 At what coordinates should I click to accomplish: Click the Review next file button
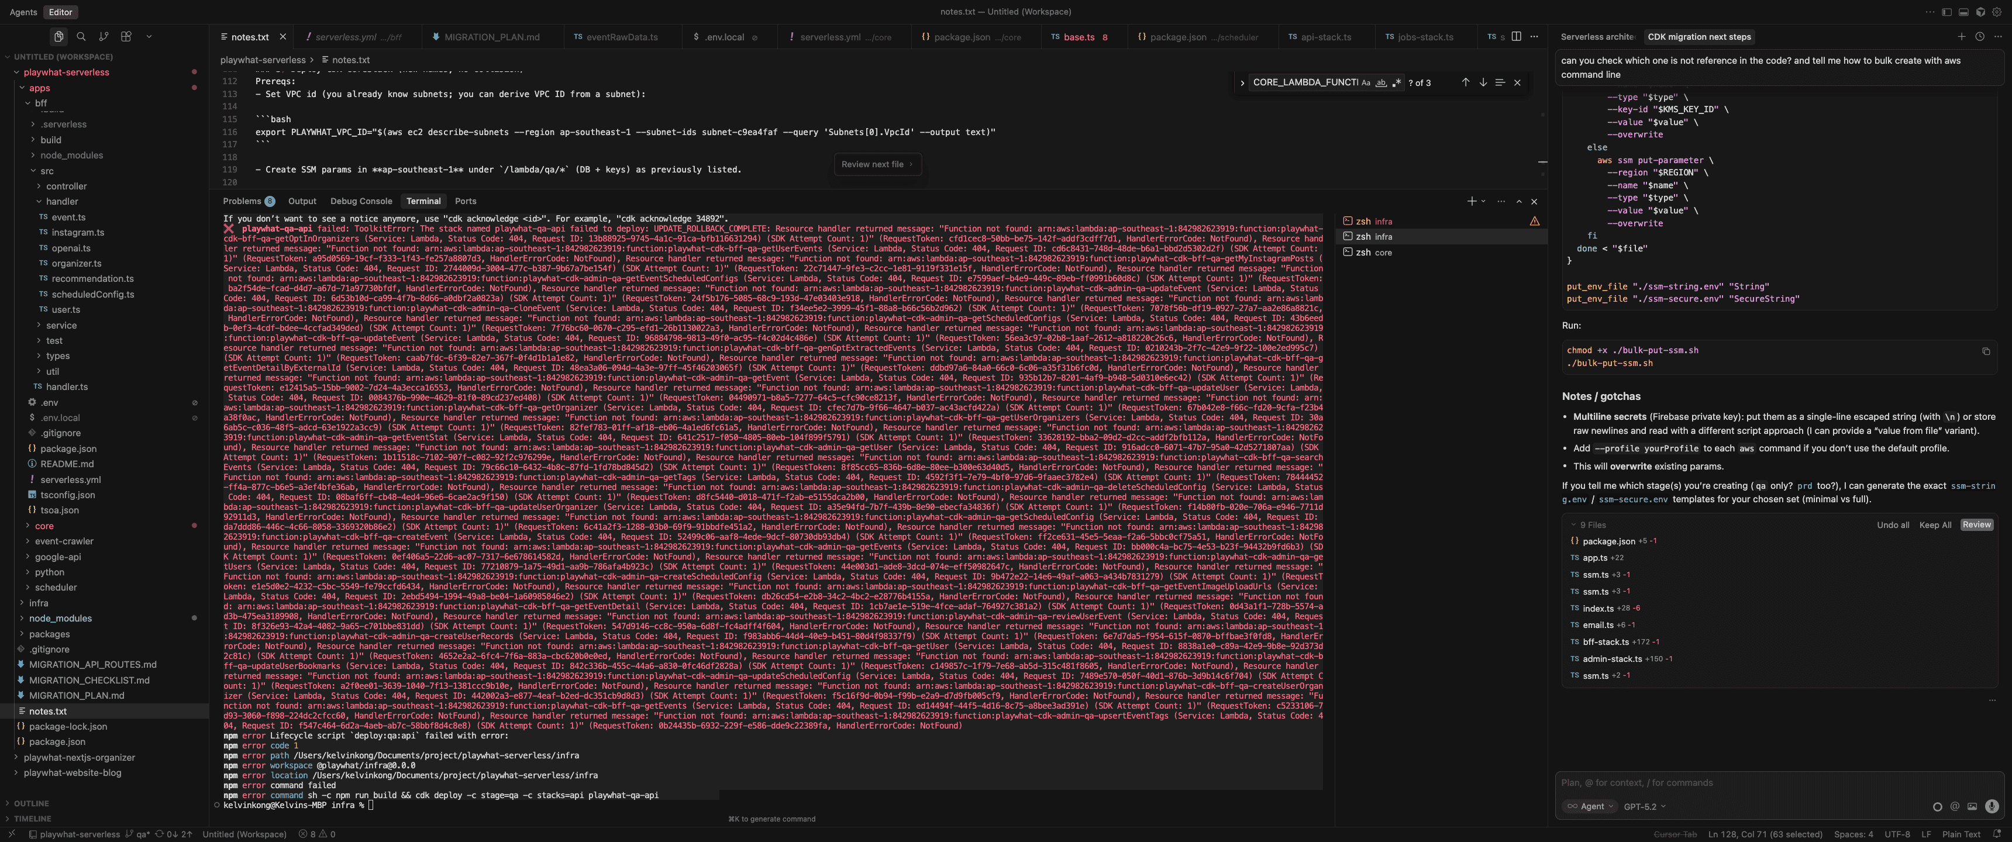coord(877,164)
